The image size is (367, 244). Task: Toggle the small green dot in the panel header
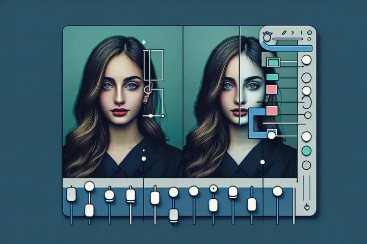coord(309,33)
